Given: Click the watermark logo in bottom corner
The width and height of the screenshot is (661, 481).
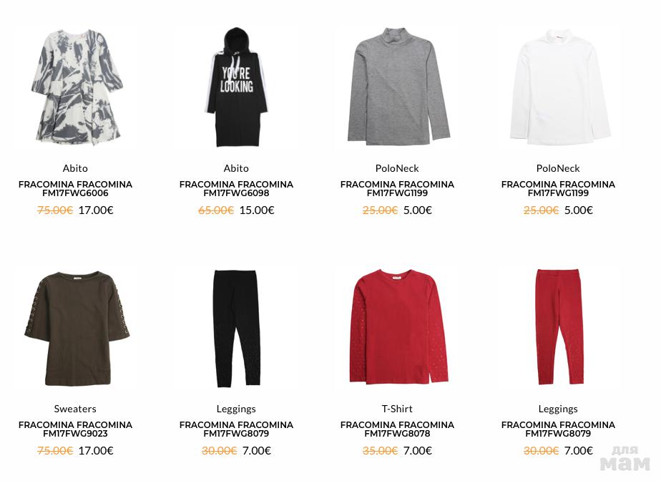Looking at the screenshot, I should click(625, 459).
